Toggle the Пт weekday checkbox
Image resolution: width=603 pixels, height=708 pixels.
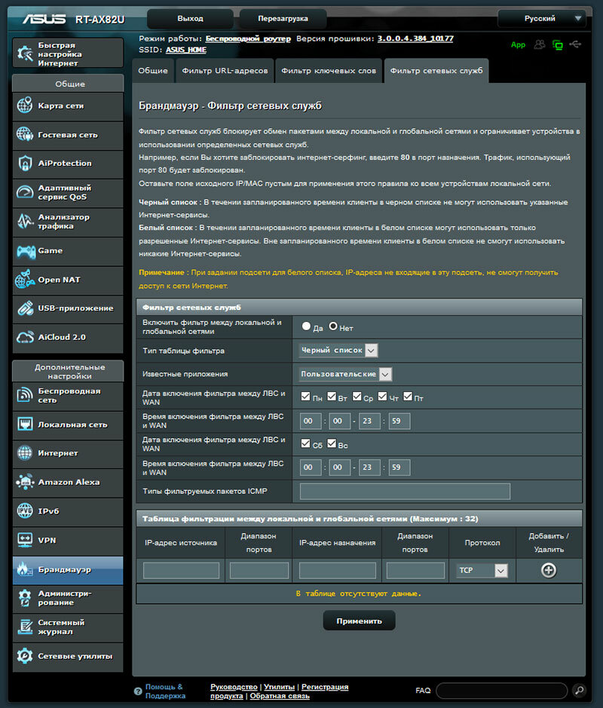pos(408,397)
